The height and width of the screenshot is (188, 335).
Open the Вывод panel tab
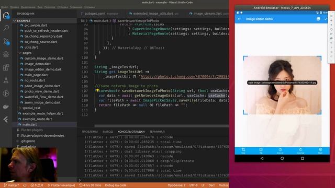click(x=107, y=132)
